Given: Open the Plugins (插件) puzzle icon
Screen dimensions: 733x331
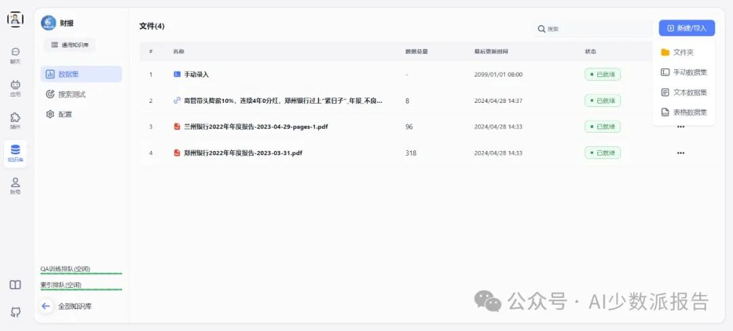Looking at the screenshot, I should pos(16,120).
